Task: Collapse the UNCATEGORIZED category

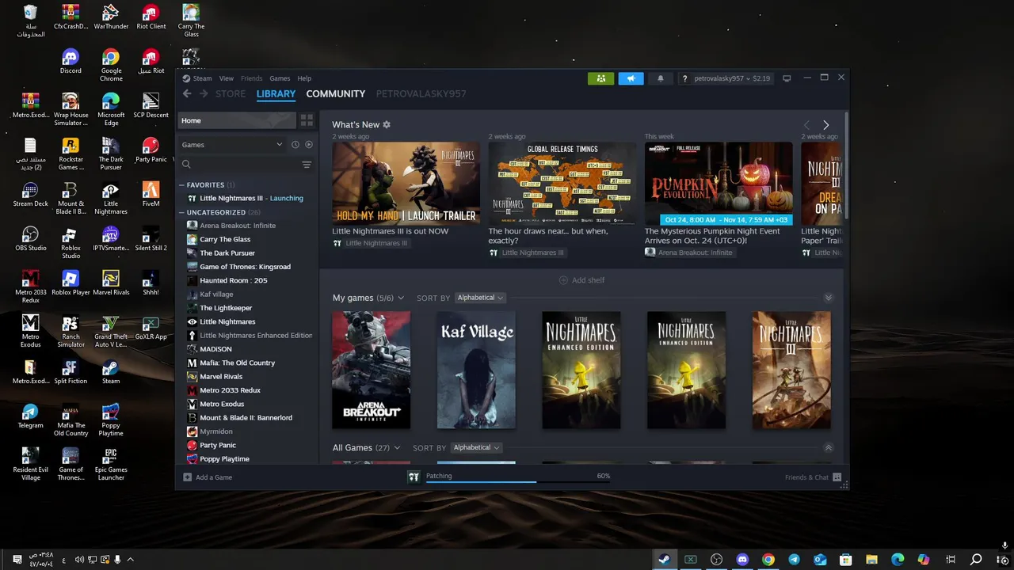Action: 181,212
